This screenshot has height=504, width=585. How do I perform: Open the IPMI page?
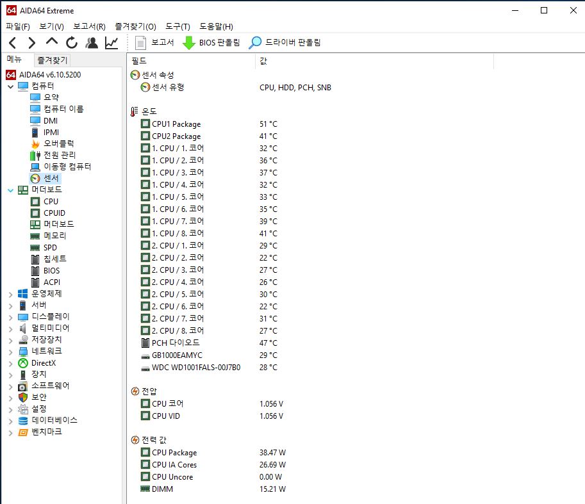tap(44, 133)
